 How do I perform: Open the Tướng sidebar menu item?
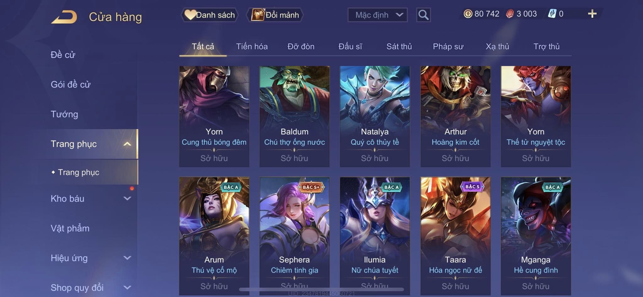[x=64, y=114]
